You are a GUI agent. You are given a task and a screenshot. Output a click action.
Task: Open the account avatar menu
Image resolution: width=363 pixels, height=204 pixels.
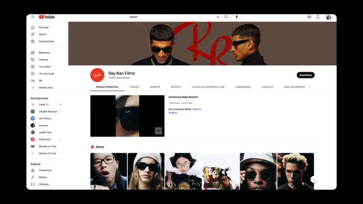pos(328,17)
